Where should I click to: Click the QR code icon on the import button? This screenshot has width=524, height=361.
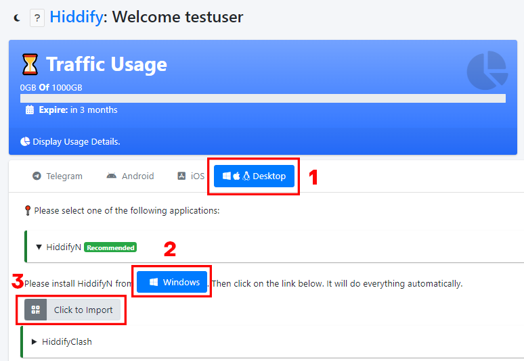pos(36,310)
